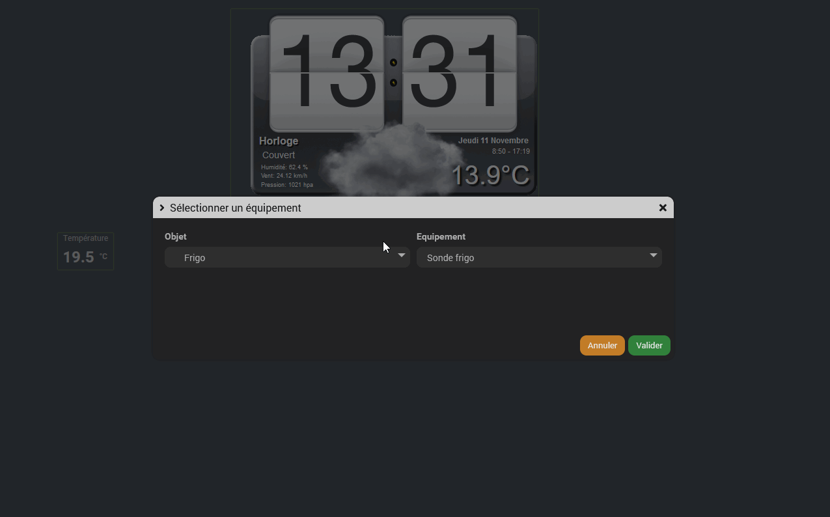Click the 13.9°C outdoor temperature reading
The height and width of the screenshot is (517, 830).
(490, 175)
